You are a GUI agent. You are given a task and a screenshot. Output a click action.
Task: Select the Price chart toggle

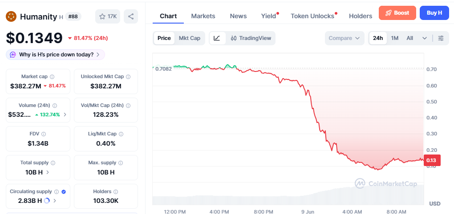click(x=164, y=38)
